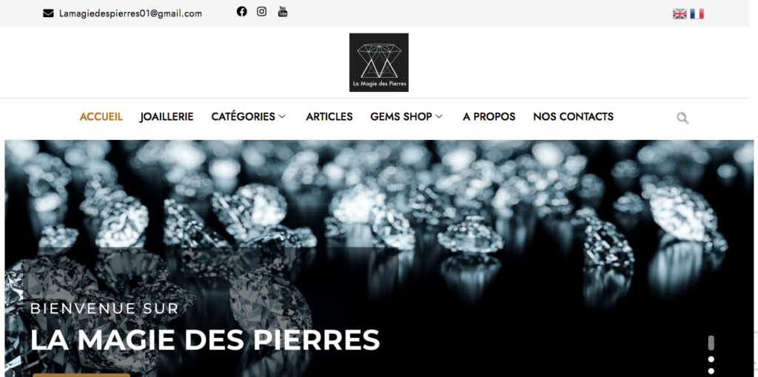The height and width of the screenshot is (377, 758).
Task: Click the envelope mail icon
Action: pos(48,13)
